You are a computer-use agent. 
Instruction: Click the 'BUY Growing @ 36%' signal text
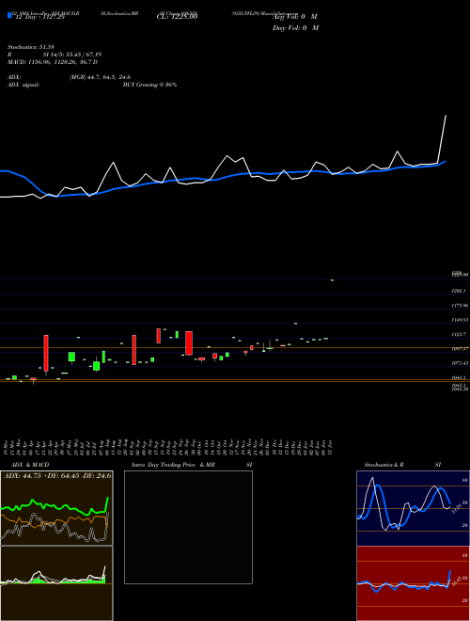click(149, 85)
